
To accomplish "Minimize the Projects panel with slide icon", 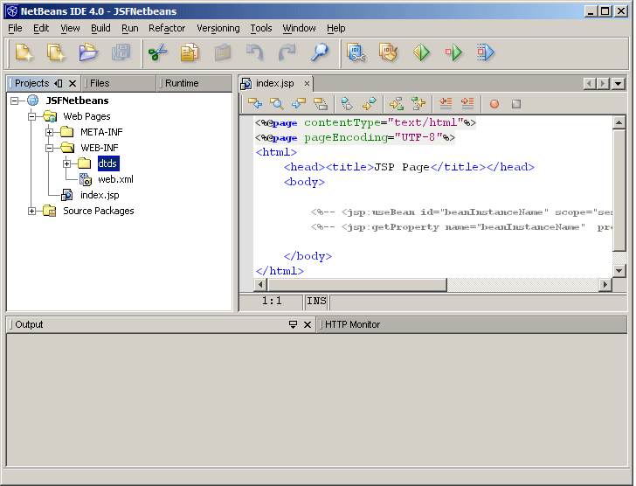I will click(x=59, y=83).
